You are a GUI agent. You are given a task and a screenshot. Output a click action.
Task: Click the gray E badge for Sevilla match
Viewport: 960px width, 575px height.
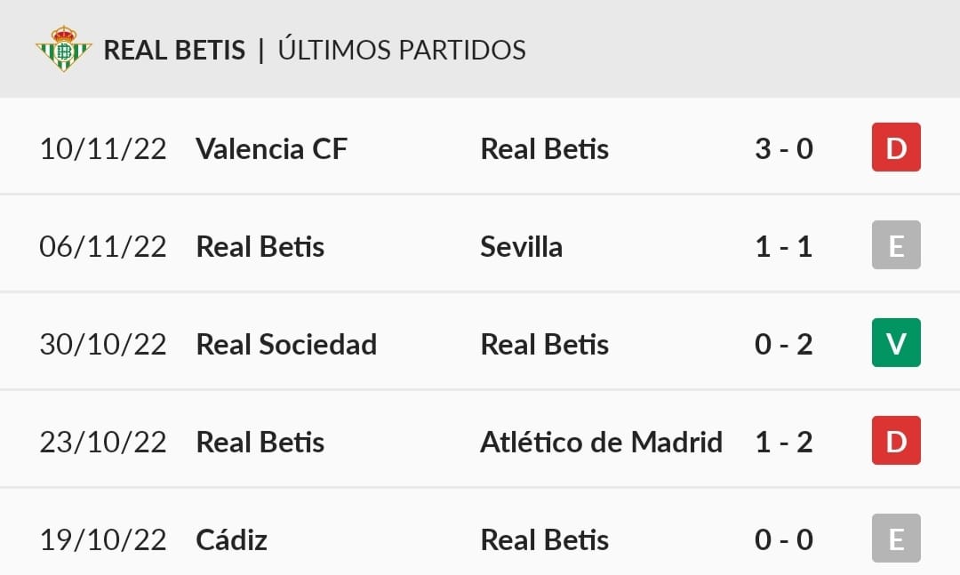click(x=896, y=245)
